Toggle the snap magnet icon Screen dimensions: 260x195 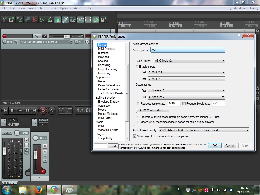(95, 19)
